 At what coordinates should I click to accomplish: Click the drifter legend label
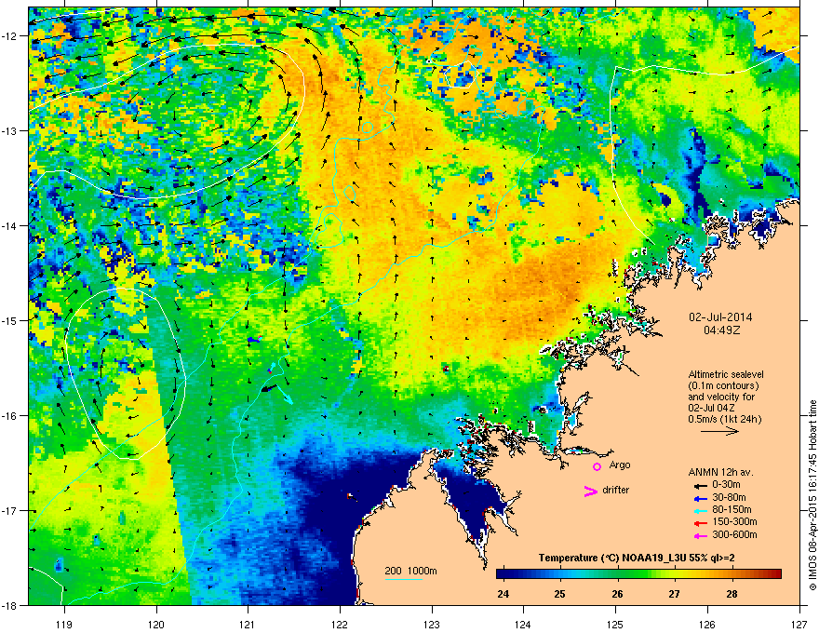[x=616, y=490]
